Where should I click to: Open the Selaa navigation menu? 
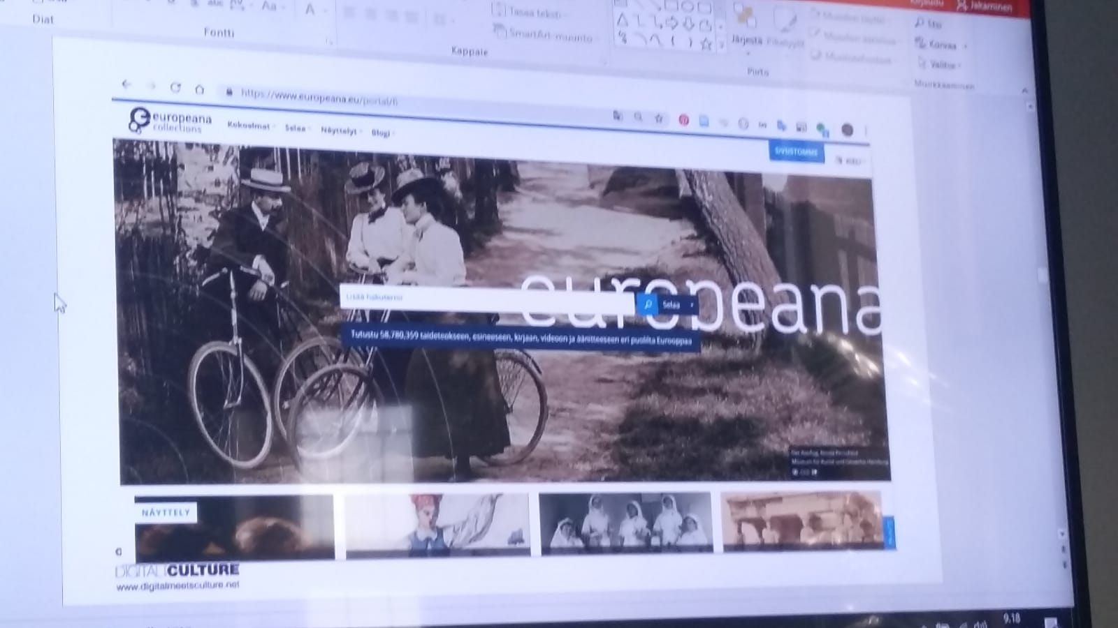point(297,128)
